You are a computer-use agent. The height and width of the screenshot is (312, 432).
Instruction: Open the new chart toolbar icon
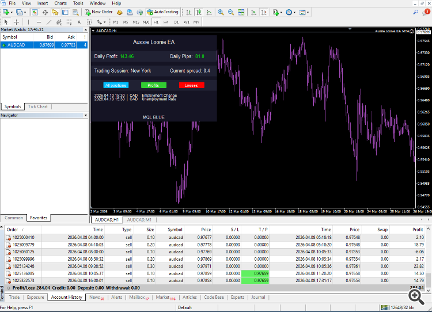6,12
